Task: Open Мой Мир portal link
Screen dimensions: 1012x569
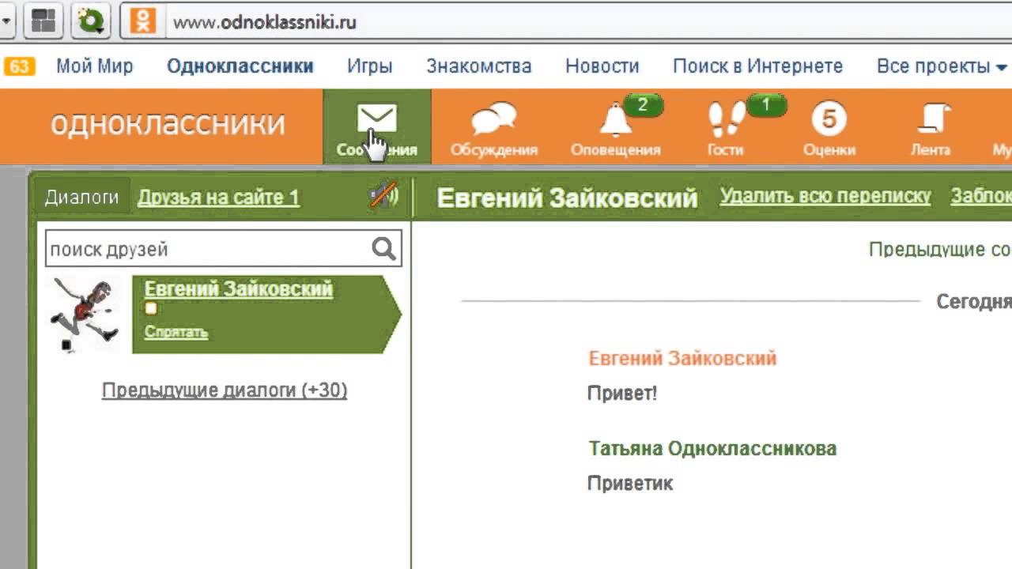Action: click(x=94, y=66)
